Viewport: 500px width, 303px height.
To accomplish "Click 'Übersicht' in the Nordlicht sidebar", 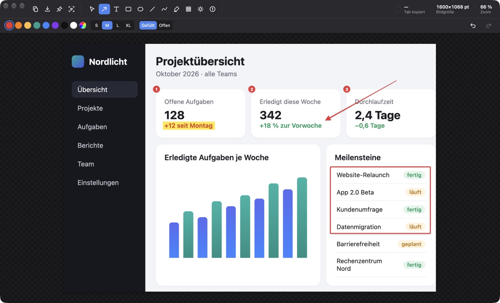I will coord(105,89).
